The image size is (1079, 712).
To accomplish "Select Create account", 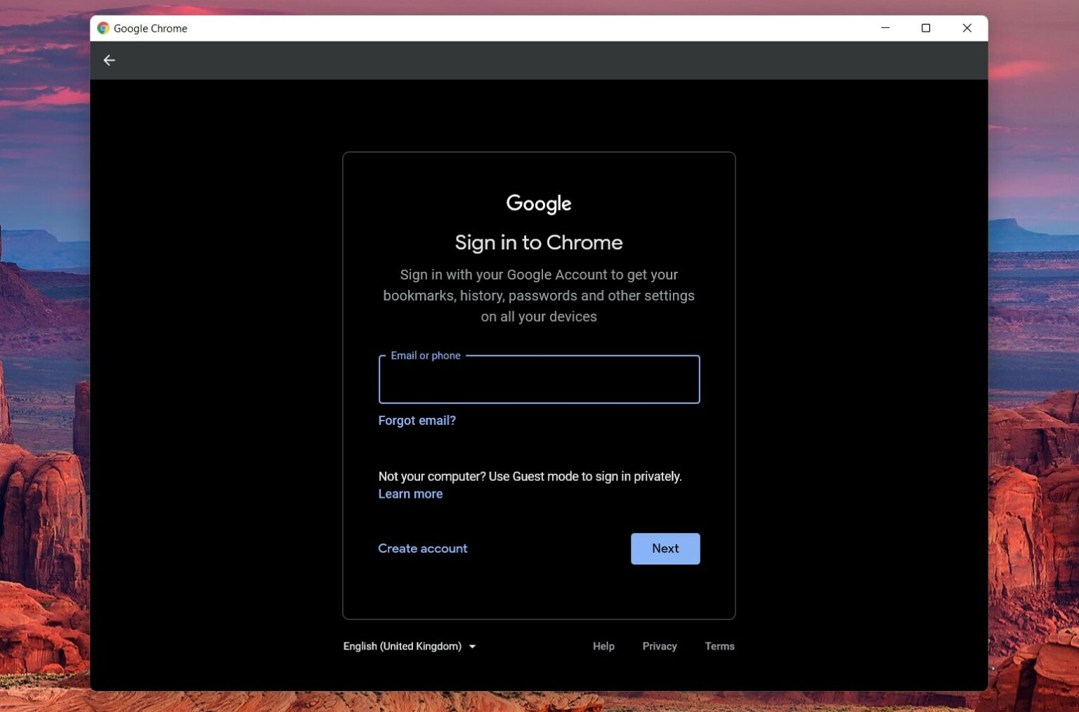I will (422, 548).
